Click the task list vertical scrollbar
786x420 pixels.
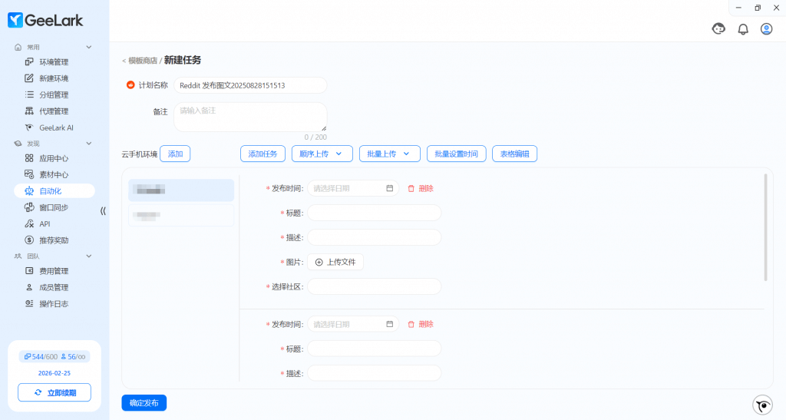765,227
